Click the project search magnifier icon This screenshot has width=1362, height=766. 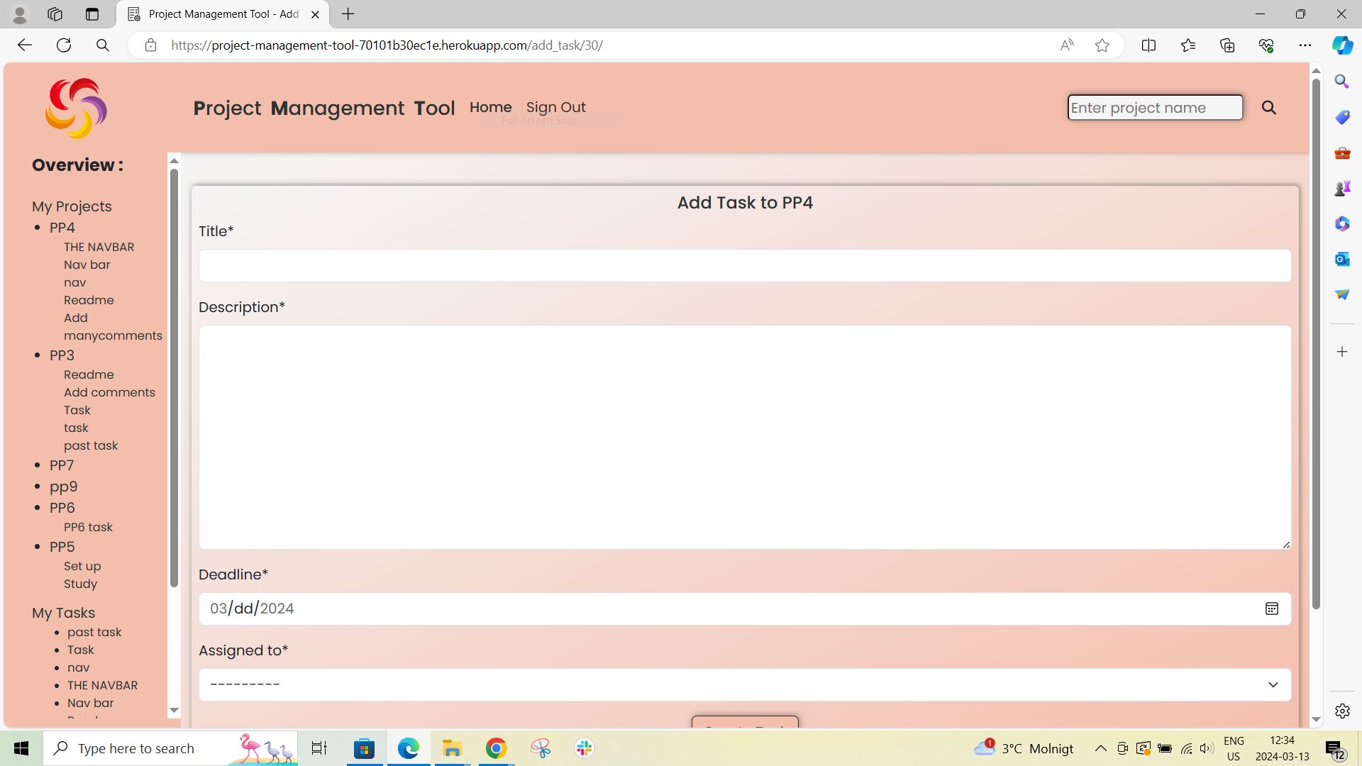1269,108
